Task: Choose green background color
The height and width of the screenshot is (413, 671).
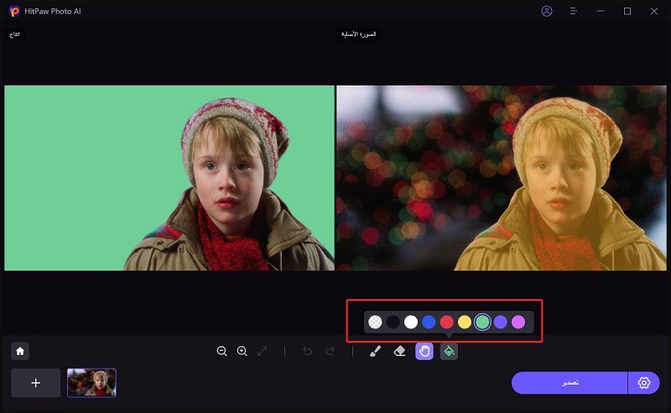Action: click(x=482, y=322)
